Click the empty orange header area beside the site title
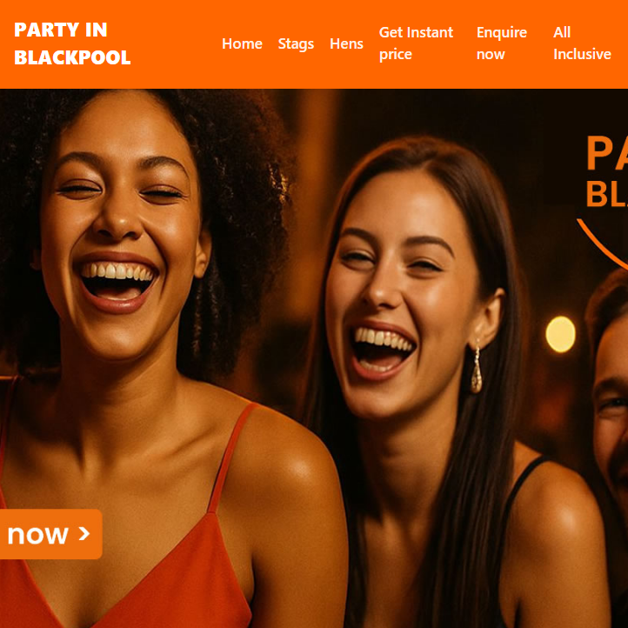 click(177, 43)
